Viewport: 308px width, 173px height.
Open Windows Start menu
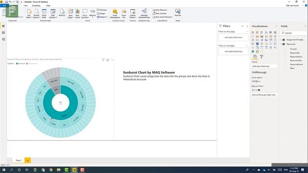click(x=4, y=170)
